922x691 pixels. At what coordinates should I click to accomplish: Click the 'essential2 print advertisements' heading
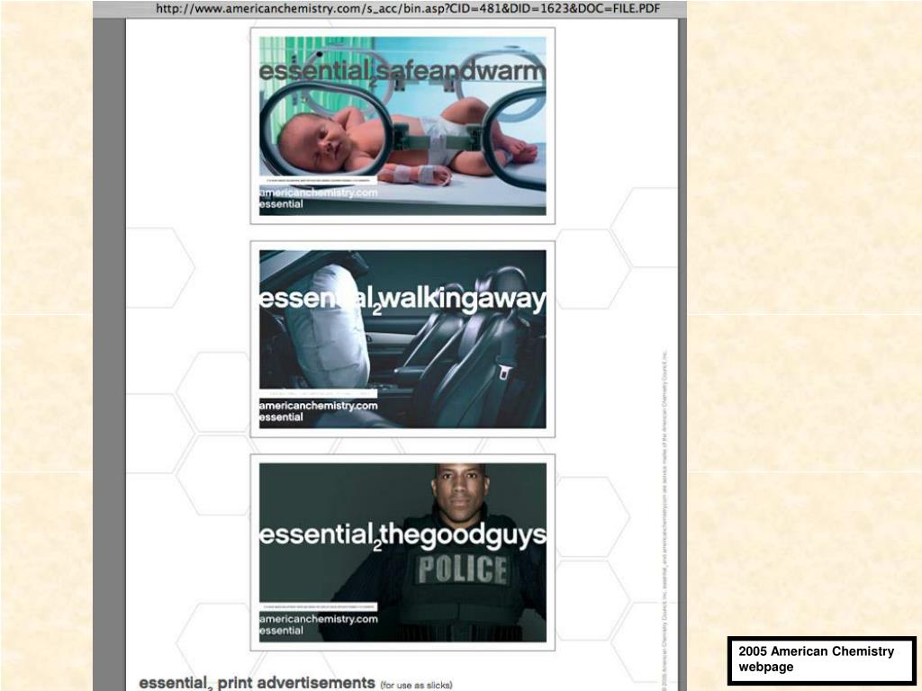pyautogui.click(x=257, y=683)
